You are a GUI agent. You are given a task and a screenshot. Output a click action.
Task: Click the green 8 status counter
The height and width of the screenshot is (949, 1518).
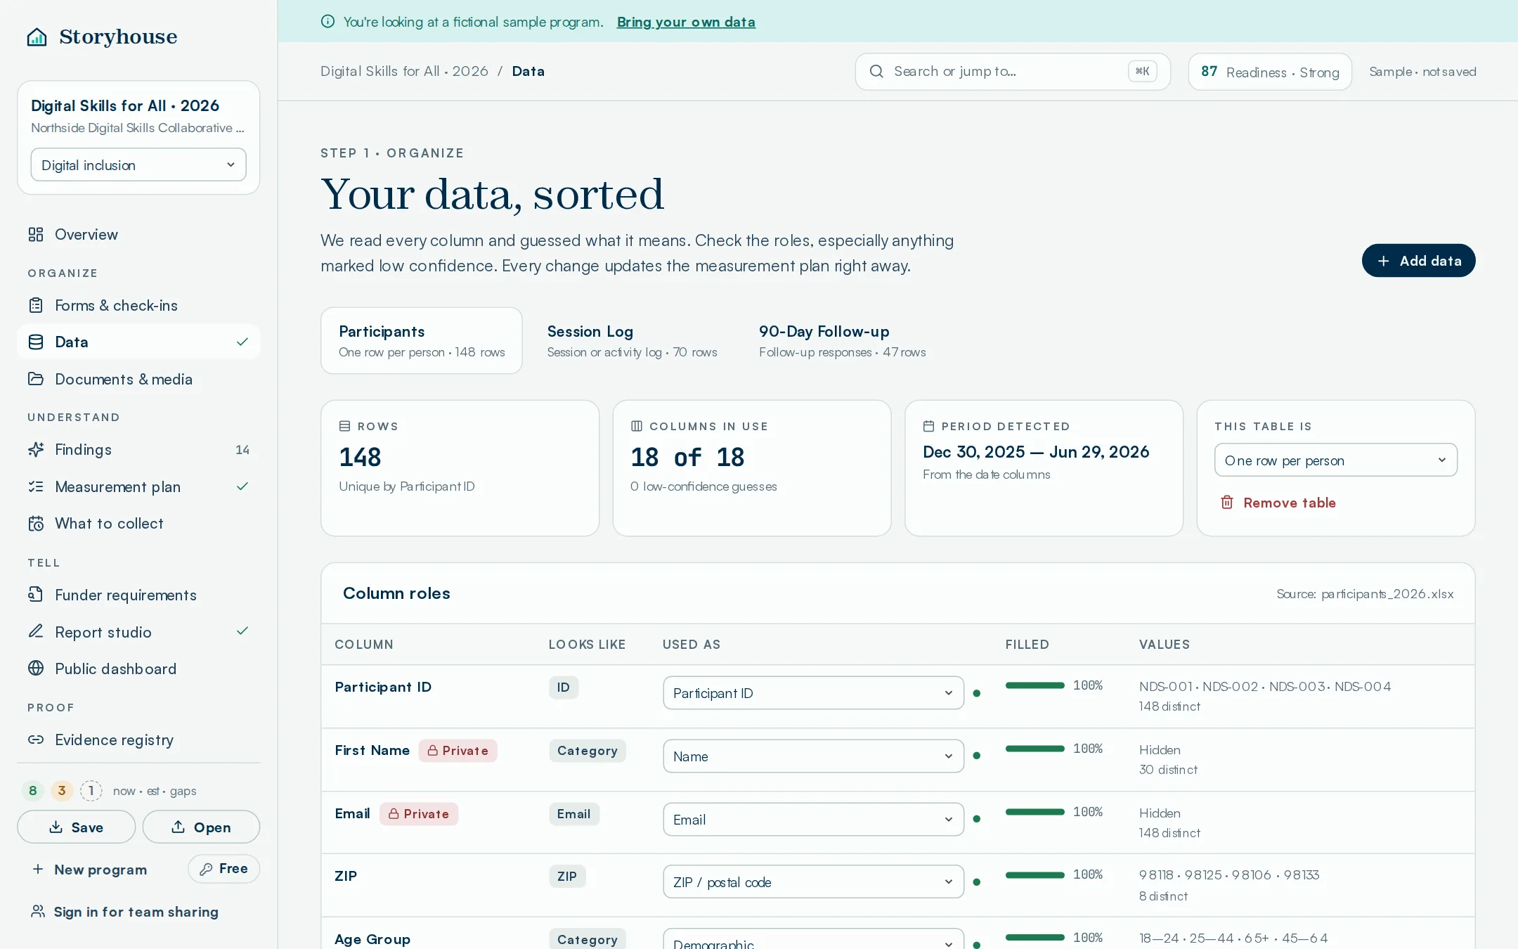32,791
